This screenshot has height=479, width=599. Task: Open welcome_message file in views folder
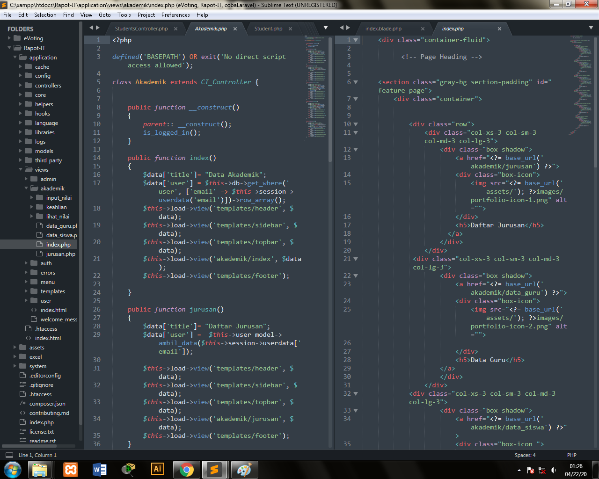(59, 319)
